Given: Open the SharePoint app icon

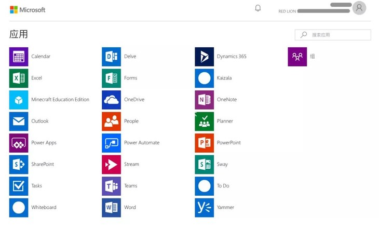Looking at the screenshot, I should point(19,165).
